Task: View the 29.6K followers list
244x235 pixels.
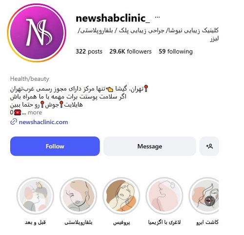Action: (130, 52)
